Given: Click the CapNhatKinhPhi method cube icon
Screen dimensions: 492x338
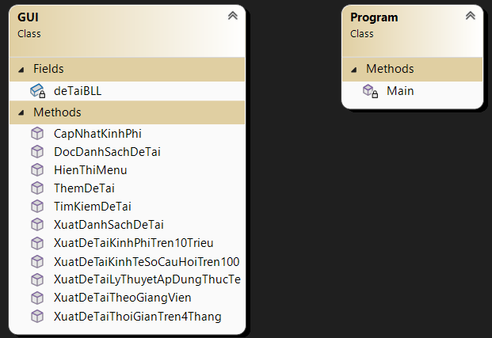Looking at the screenshot, I should click(x=37, y=134).
